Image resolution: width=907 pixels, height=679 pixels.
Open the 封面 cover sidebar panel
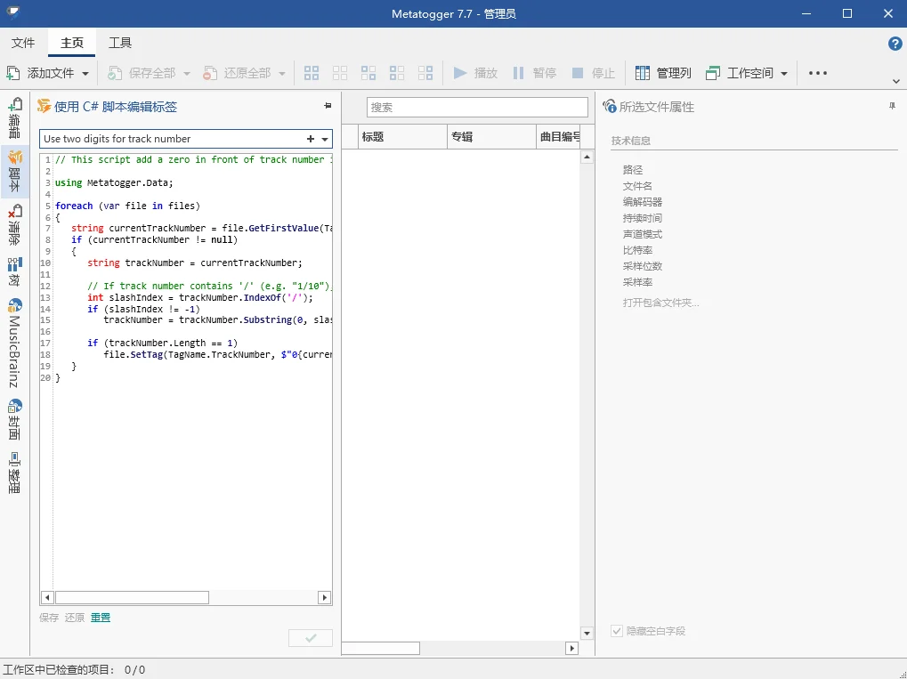tap(15, 419)
